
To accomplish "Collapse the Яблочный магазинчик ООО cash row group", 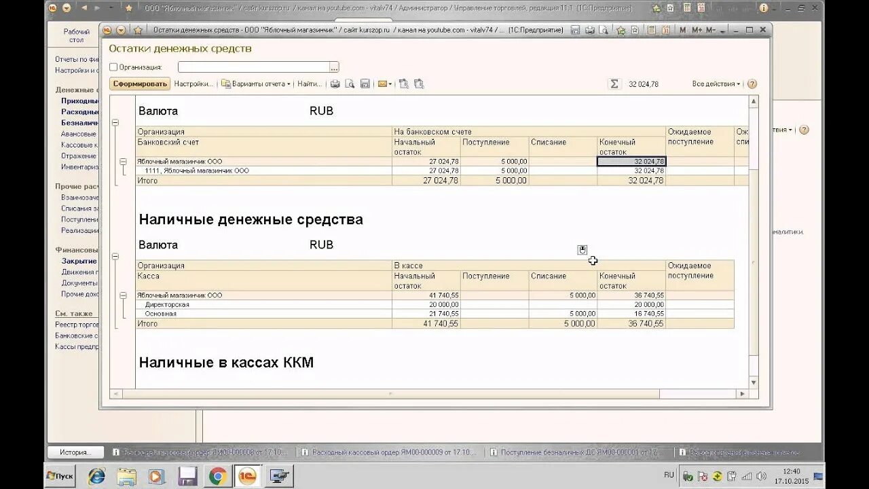I will coord(123,295).
